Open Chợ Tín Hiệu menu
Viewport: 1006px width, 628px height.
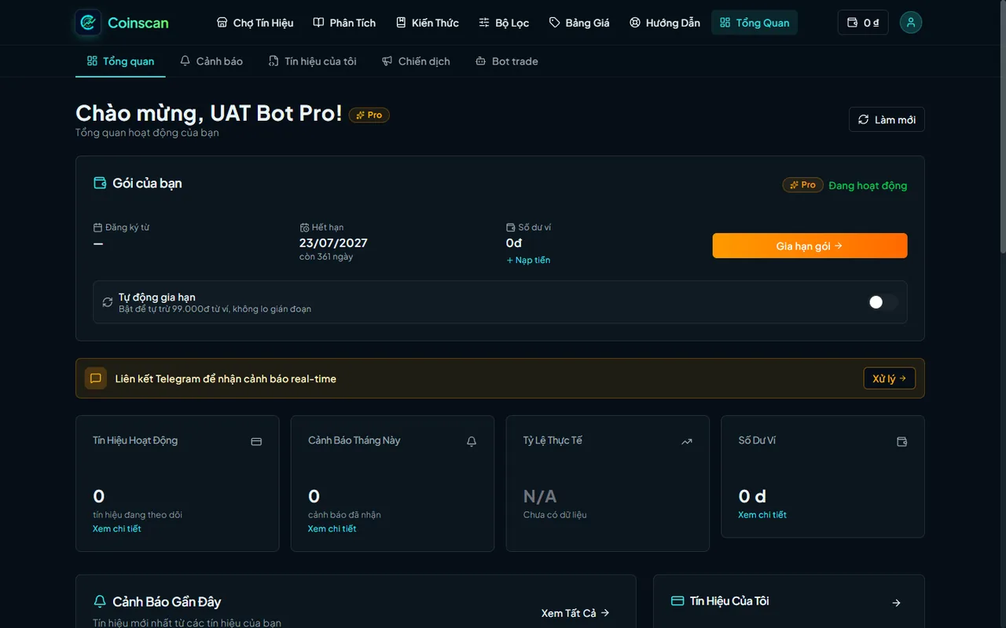point(255,23)
